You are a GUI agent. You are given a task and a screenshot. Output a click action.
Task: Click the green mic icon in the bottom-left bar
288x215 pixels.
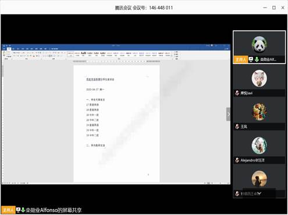coord(23,210)
